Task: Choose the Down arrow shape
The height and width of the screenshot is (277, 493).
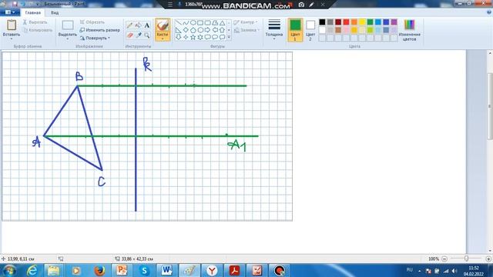Action: [178, 37]
